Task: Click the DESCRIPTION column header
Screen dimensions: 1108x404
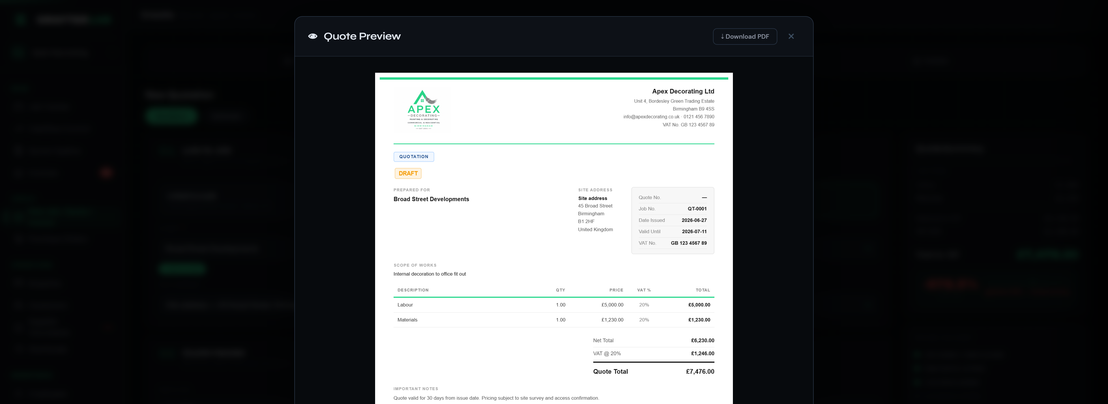Action: click(x=413, y=290)
